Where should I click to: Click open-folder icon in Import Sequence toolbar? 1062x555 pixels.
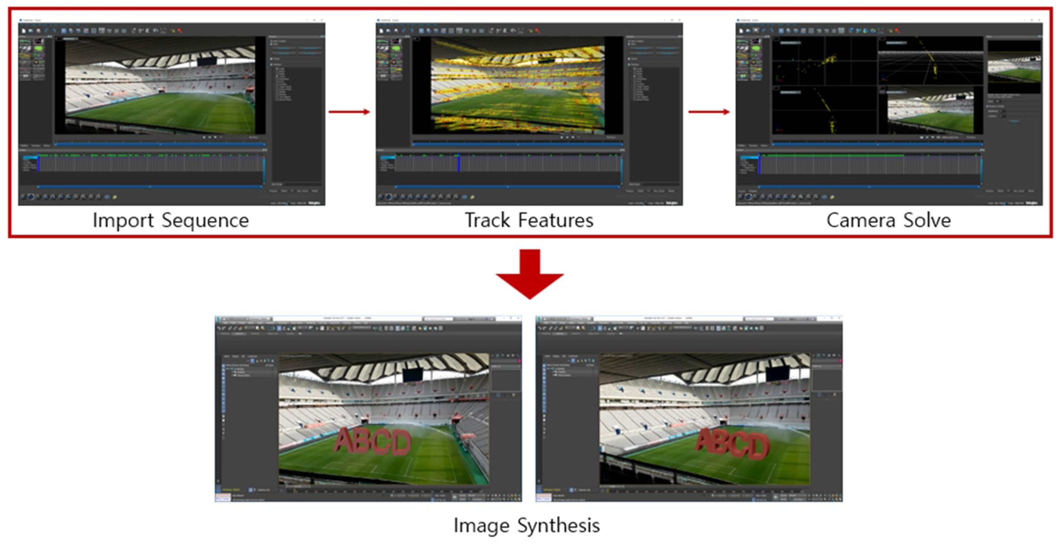click(x=31, y=31)
